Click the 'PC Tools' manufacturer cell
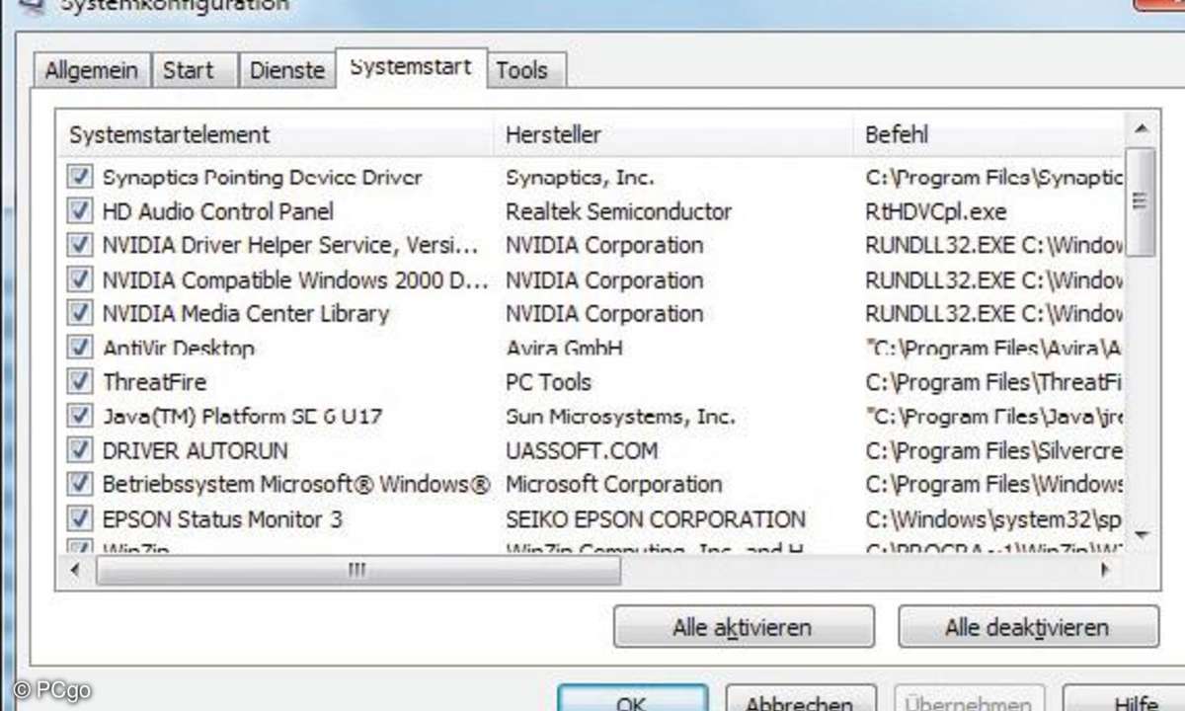The image size is (1185, 711). (548, 381)
